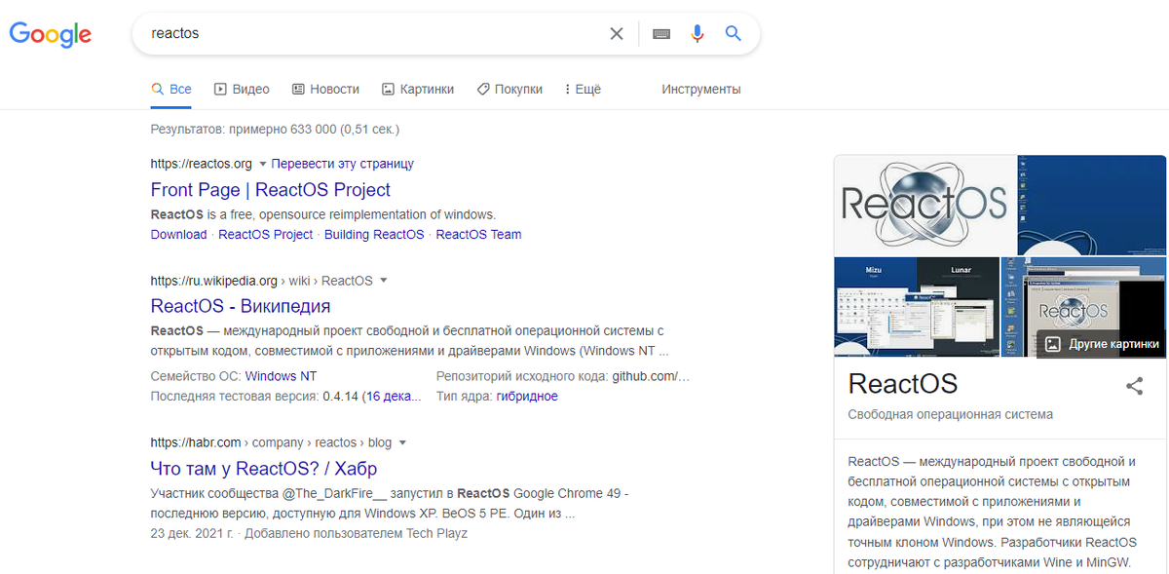Viewport: 1169px width, 574px height.
Task: Click Перевести эту страницу link
Action: tap(343, 164)
